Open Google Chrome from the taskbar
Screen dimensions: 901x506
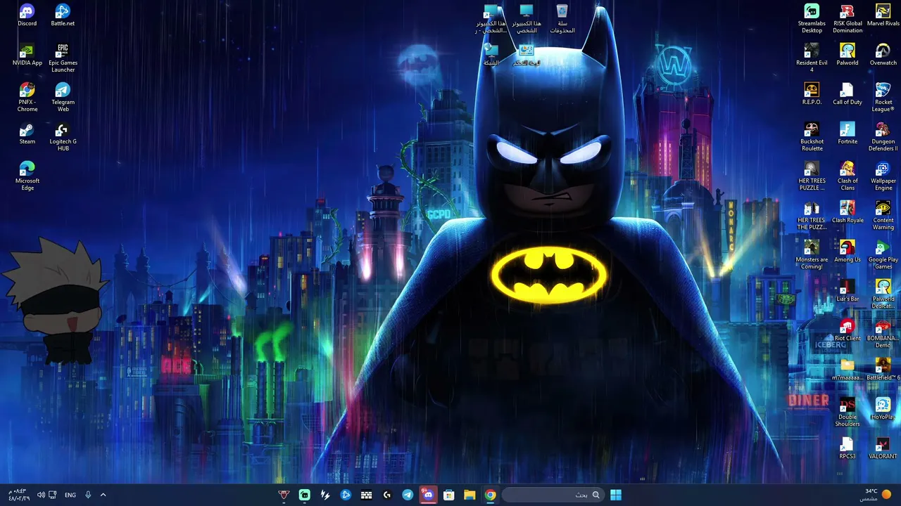coord(490,495)
